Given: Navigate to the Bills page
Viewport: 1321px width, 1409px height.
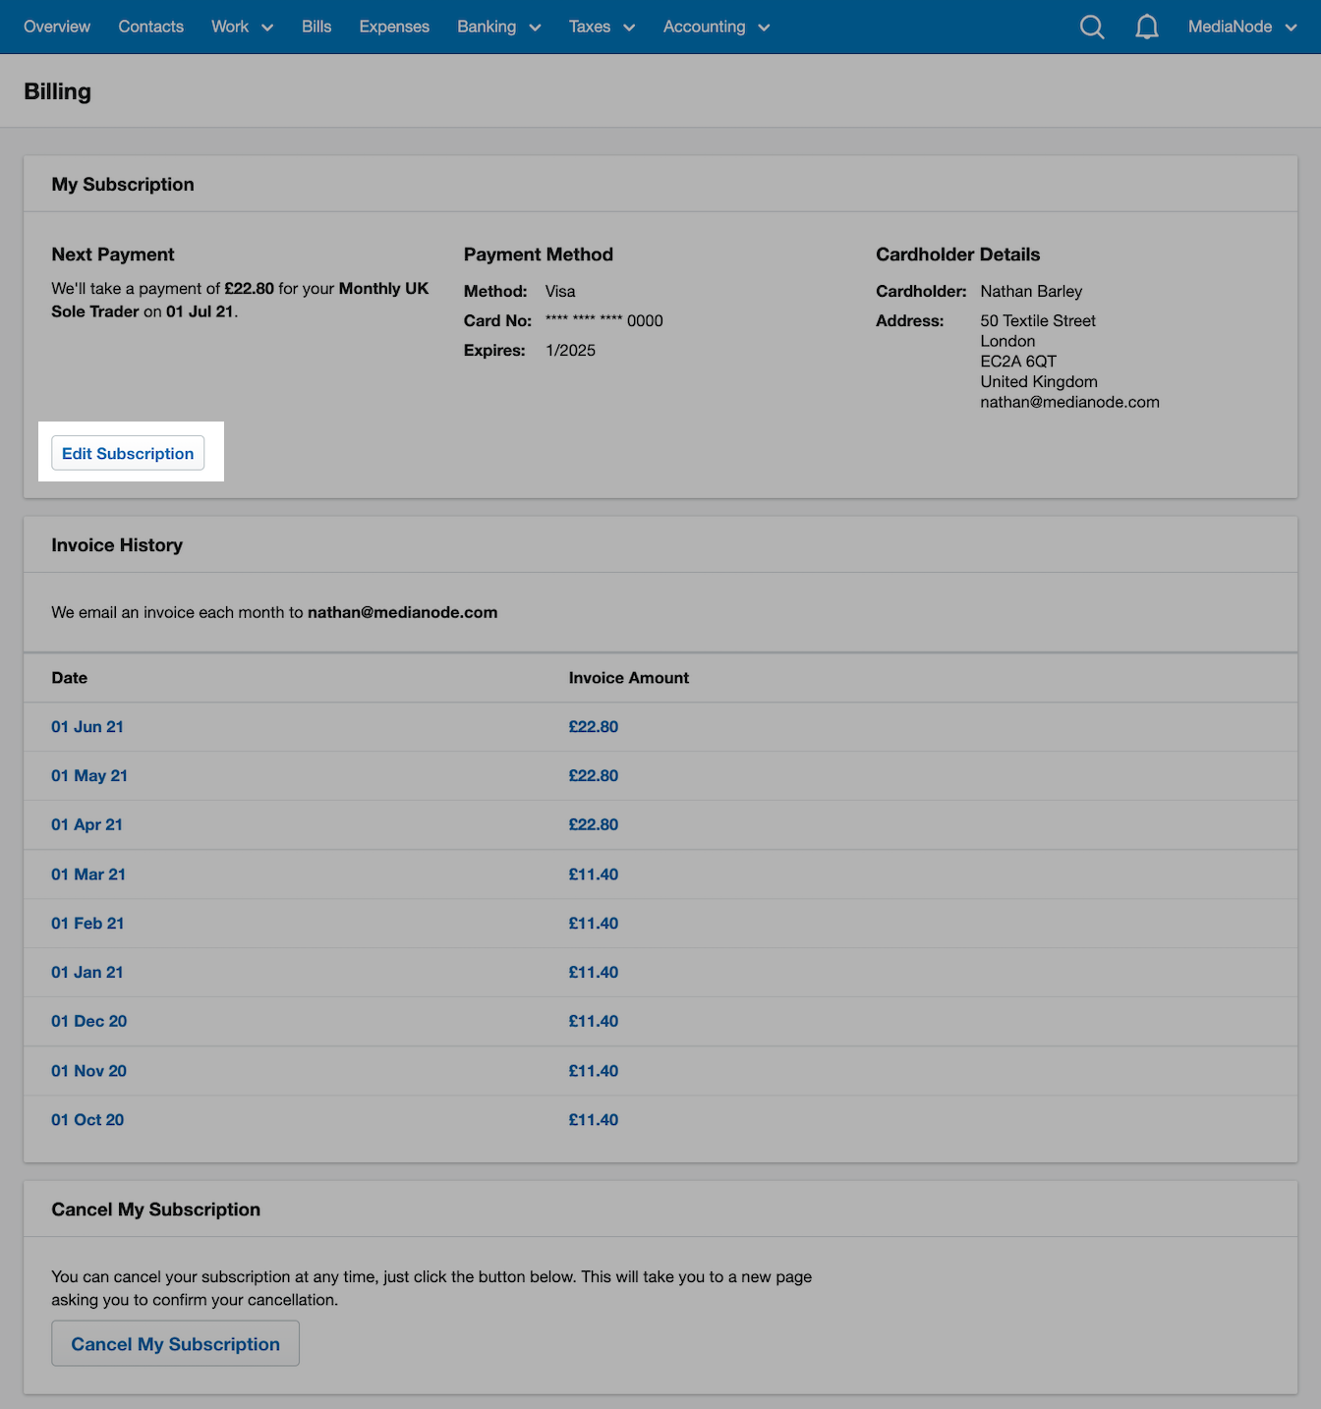Looking at the screenshot, I should click(316, 27).
